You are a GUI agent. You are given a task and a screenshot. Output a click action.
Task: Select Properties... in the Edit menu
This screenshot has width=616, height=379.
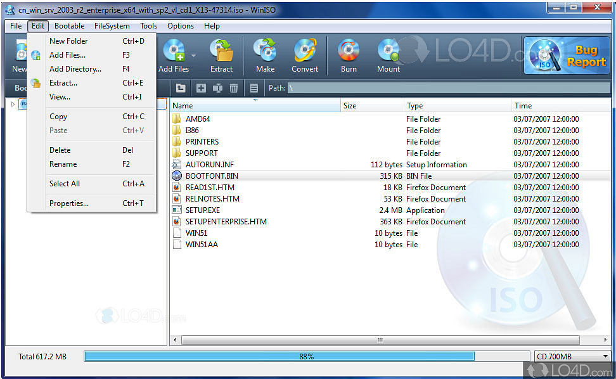coord(69,203)
